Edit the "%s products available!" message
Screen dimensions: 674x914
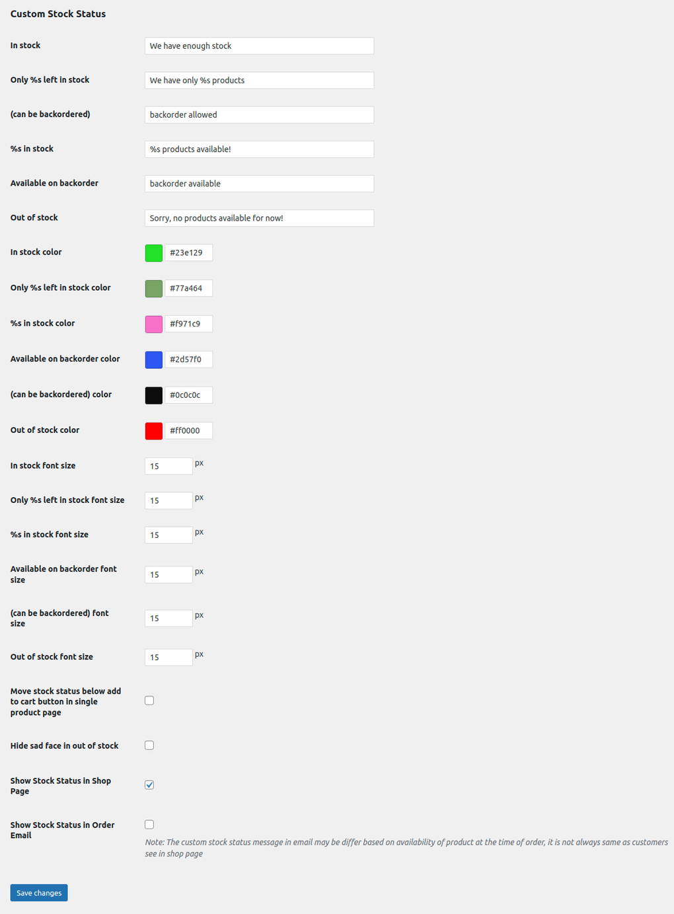click(x=259, y=149)
